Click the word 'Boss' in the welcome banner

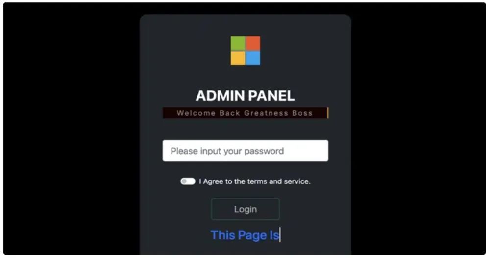tap(302, 113)
